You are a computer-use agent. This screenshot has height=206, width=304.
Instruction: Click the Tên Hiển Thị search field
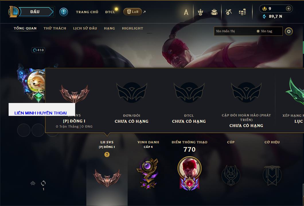[234, 31]
